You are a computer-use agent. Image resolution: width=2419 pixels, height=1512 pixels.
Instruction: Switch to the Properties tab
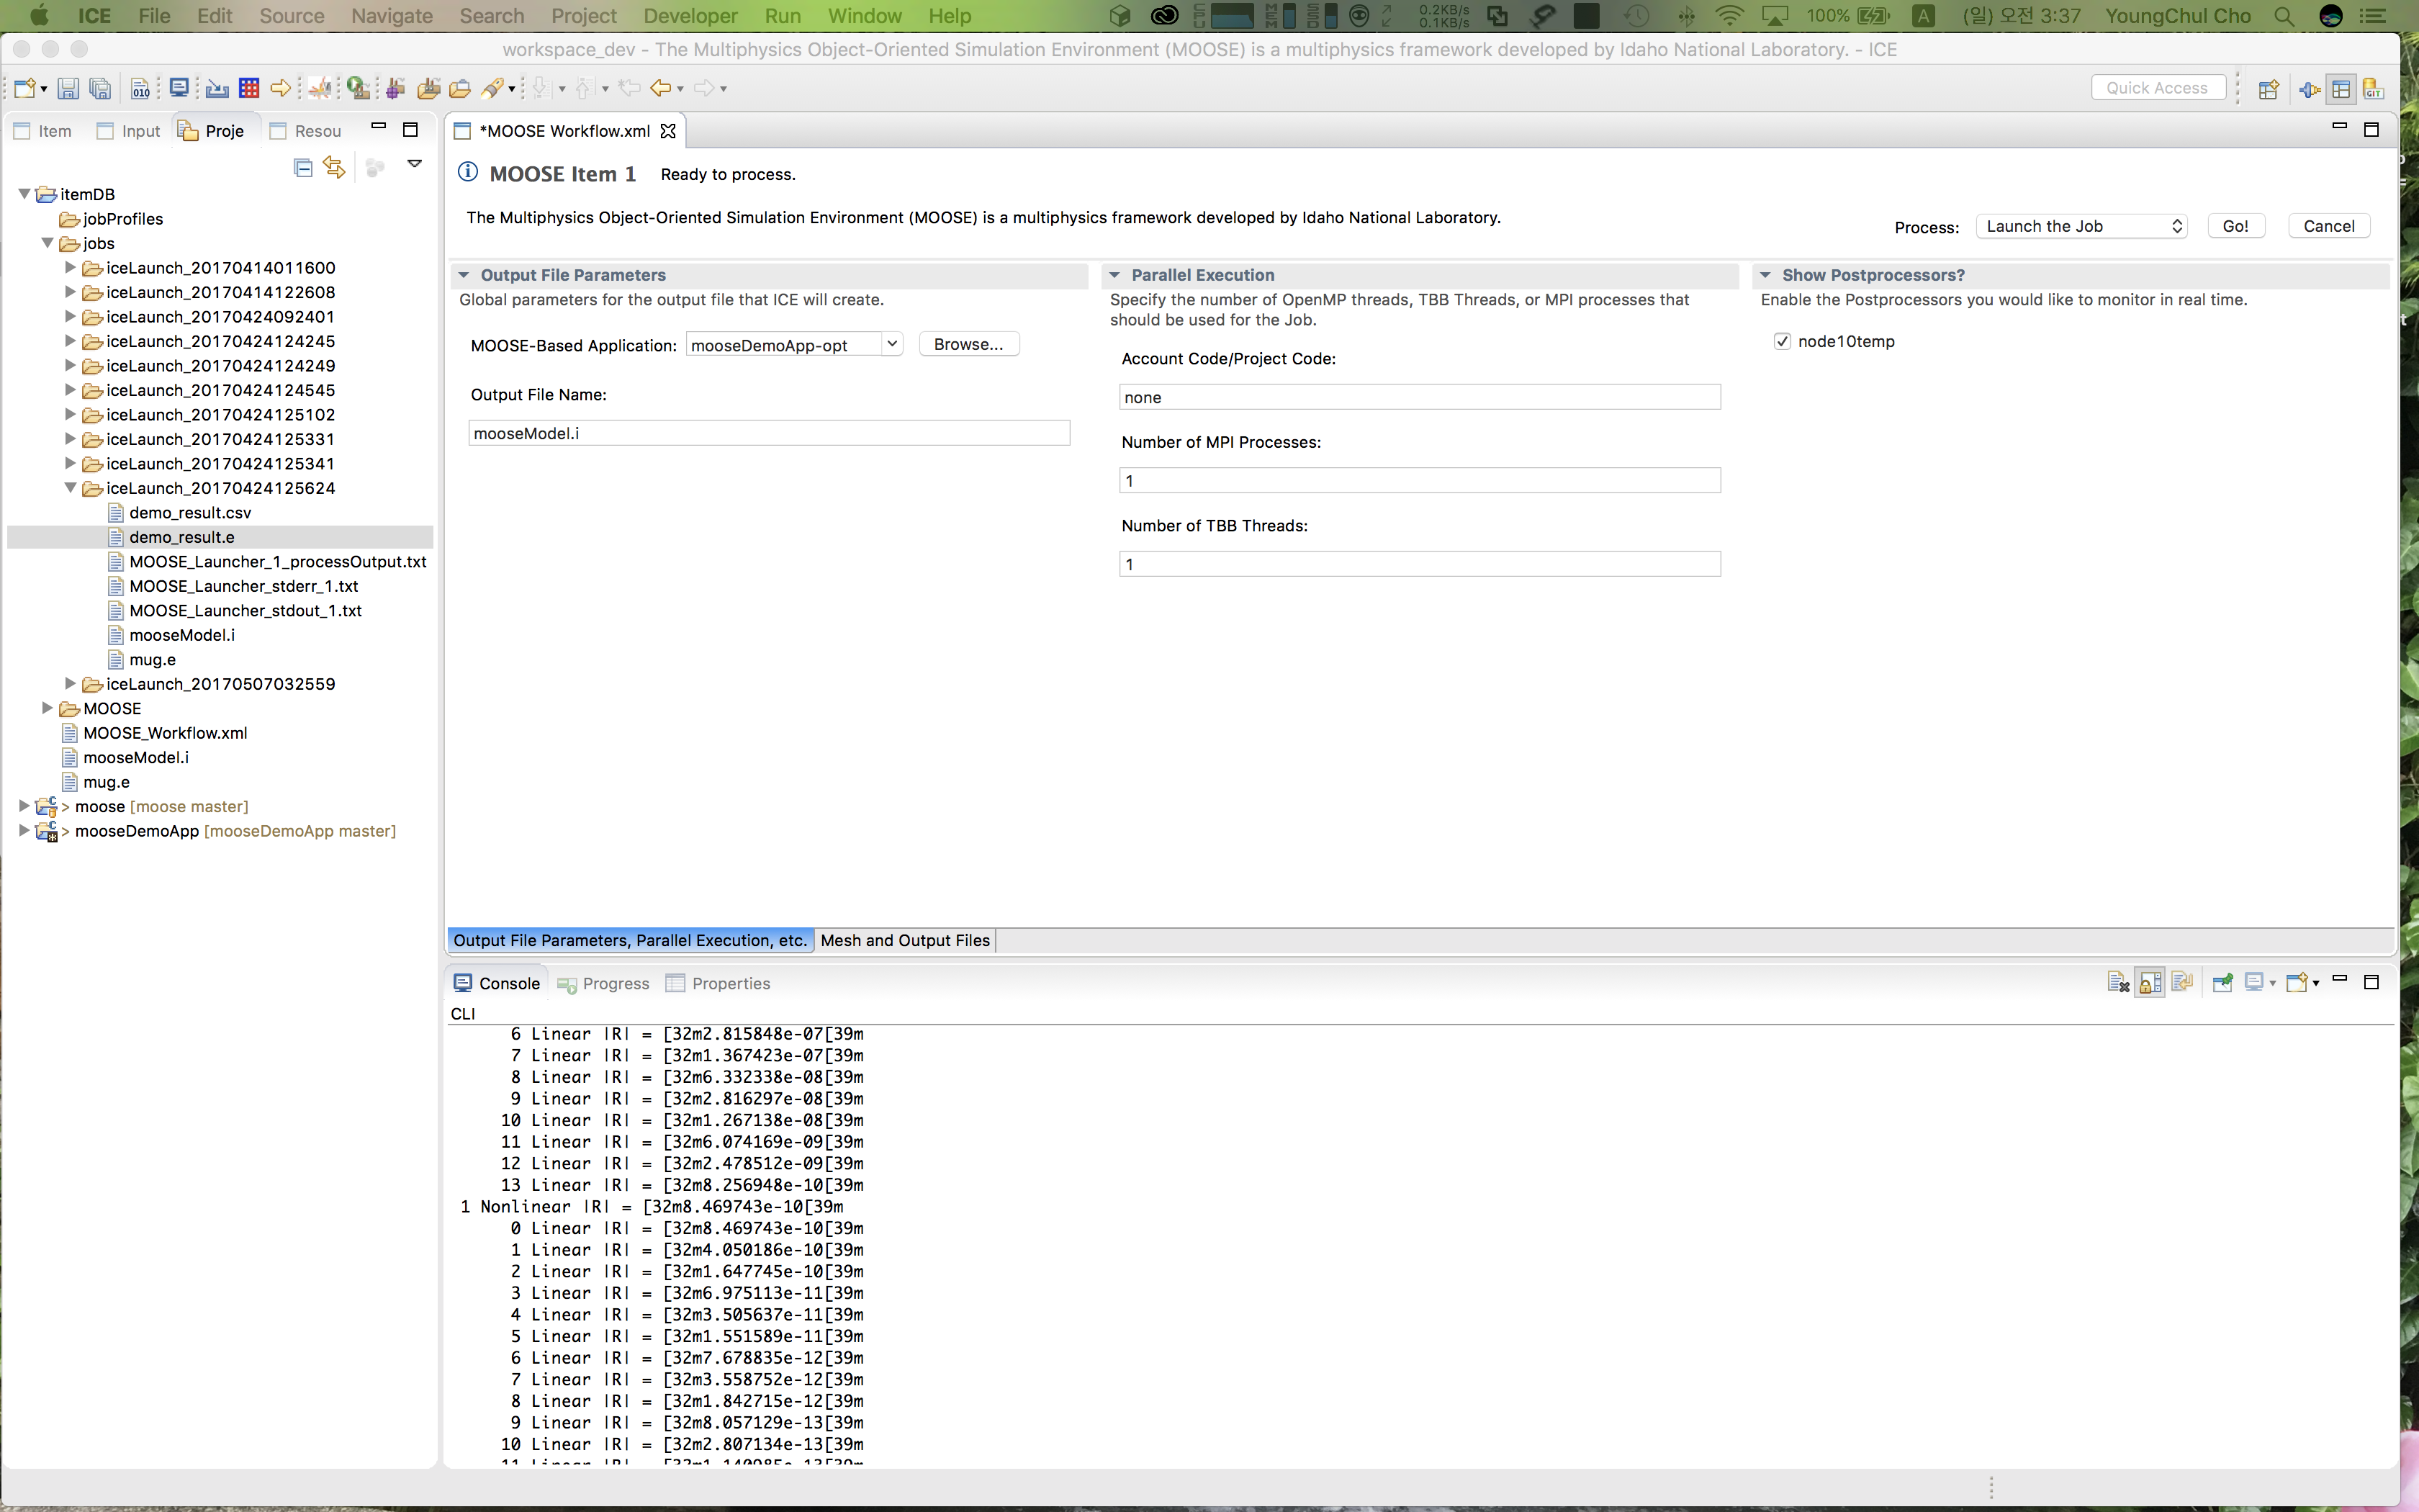coord(719,983)
